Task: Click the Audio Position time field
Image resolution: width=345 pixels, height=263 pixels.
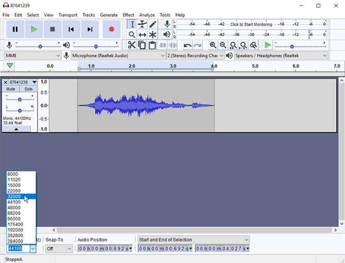Action: (105, 249)
